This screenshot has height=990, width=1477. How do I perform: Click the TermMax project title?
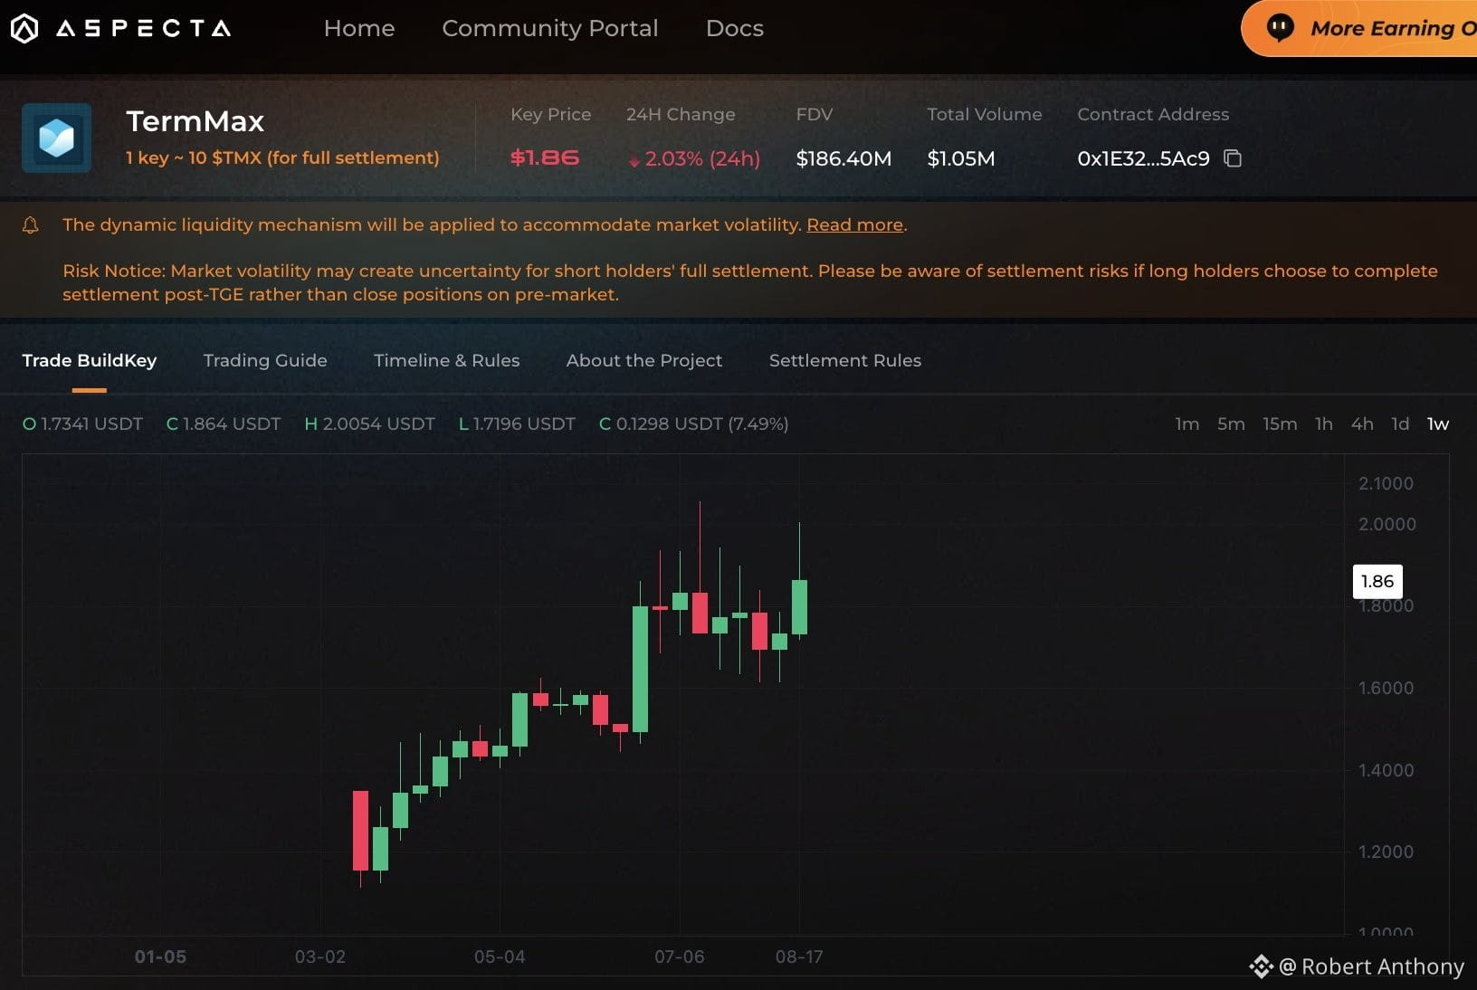(195, 121)
